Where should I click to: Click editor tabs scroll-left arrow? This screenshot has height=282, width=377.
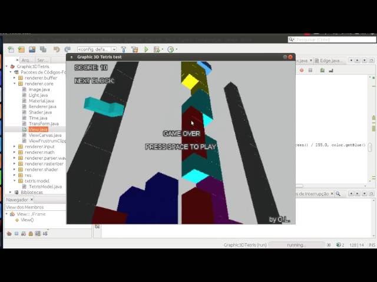pyautogui.click(x=351, y=60)
